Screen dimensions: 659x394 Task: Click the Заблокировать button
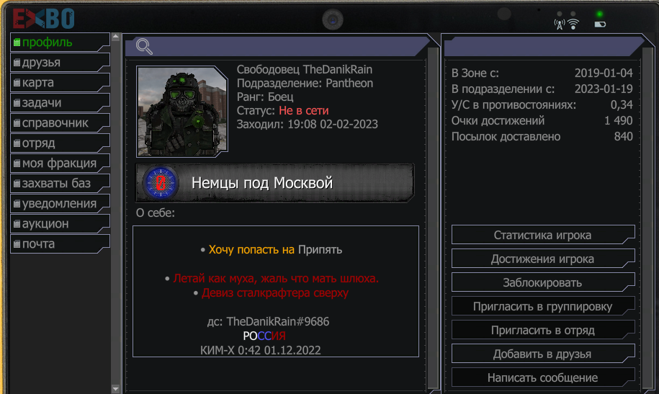(543, 282)
